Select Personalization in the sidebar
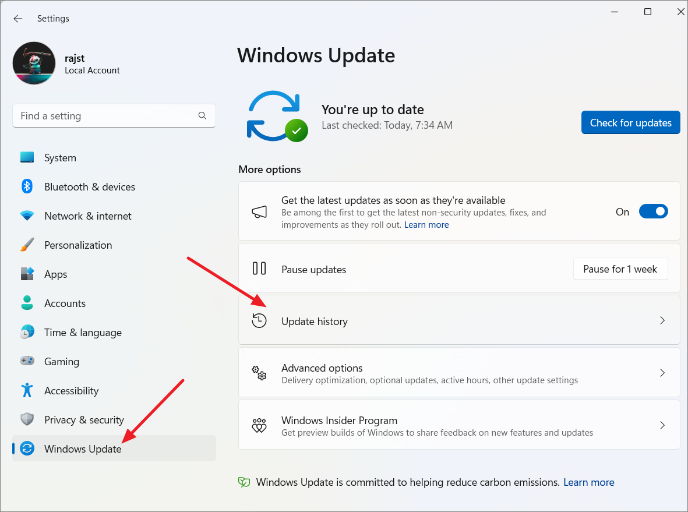 [x=78, y=245]
